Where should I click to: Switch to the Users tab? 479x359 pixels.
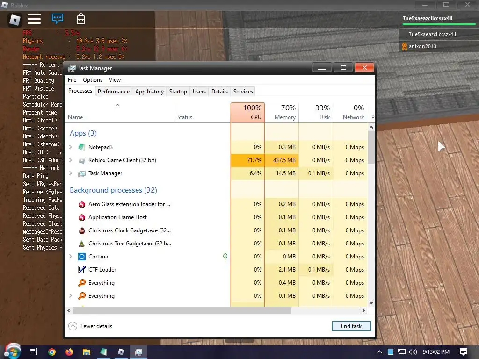click(x=199, y=92)
